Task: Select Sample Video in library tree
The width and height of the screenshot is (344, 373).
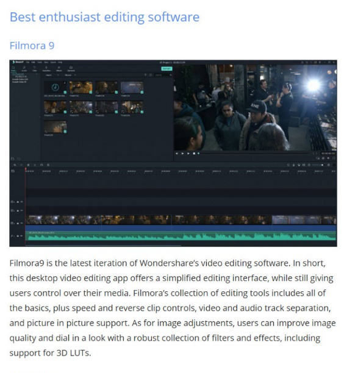Action: click(x=20, y=82)
